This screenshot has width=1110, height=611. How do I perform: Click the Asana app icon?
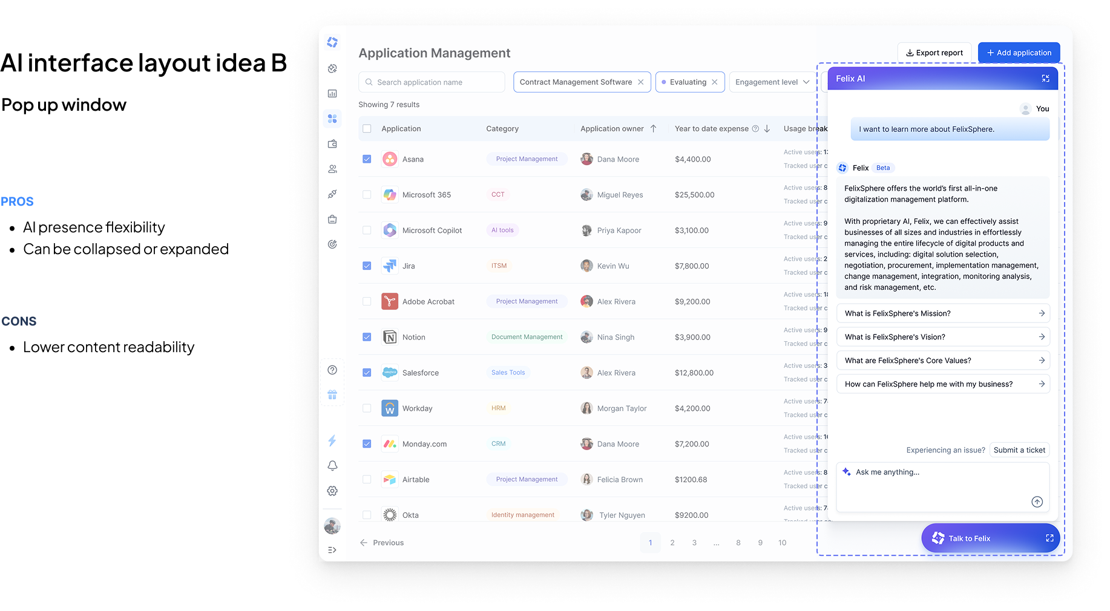click(390, 159)
